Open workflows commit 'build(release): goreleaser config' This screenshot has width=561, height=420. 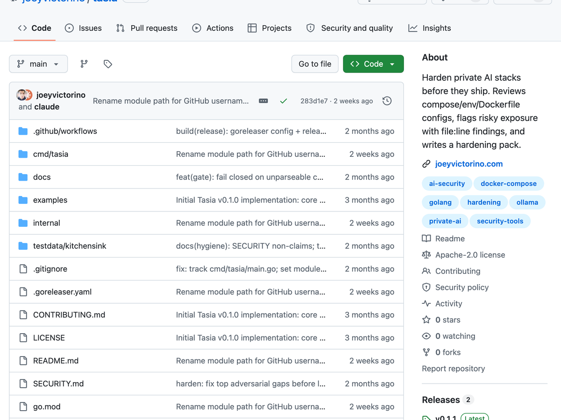252,131
